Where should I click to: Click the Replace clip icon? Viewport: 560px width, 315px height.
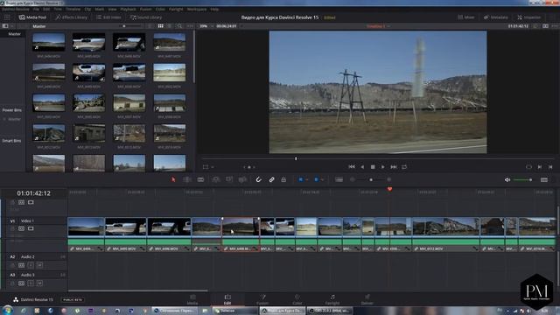[242, 179]
